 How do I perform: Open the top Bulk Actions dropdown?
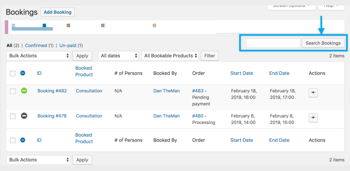38,56
